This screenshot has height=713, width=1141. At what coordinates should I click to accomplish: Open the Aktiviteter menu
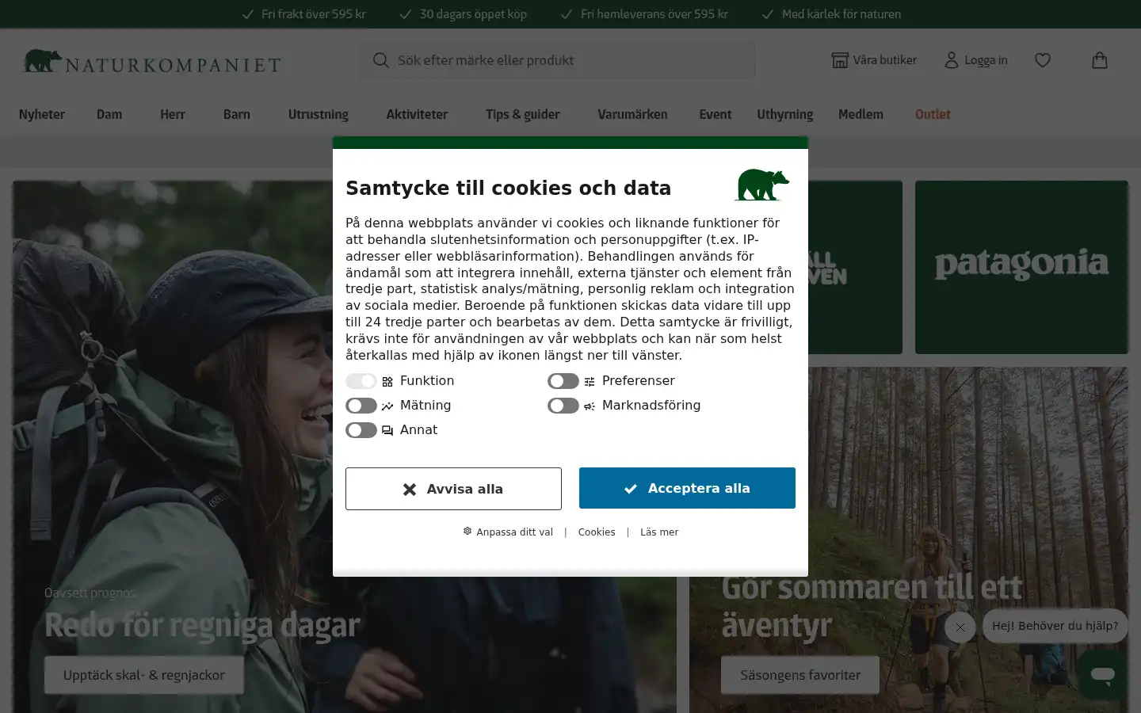[x=417, y=114]
